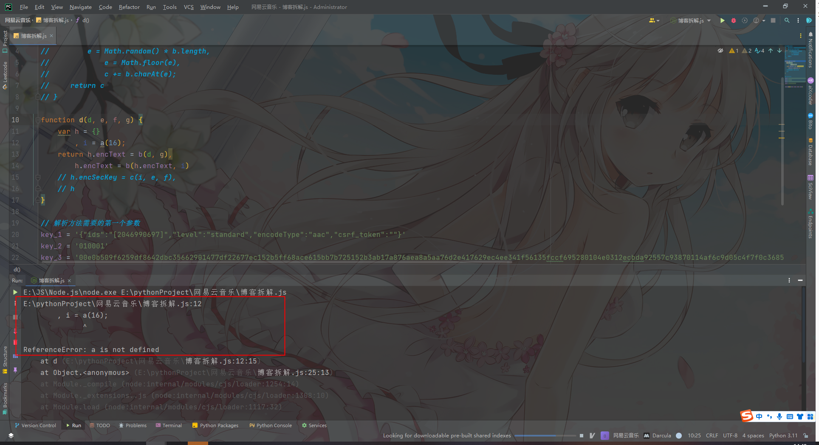Open Search Everywhere magnifier icon
Image resolution: width=819 pixels, height=445 pixels.
(x=787, y=20)
